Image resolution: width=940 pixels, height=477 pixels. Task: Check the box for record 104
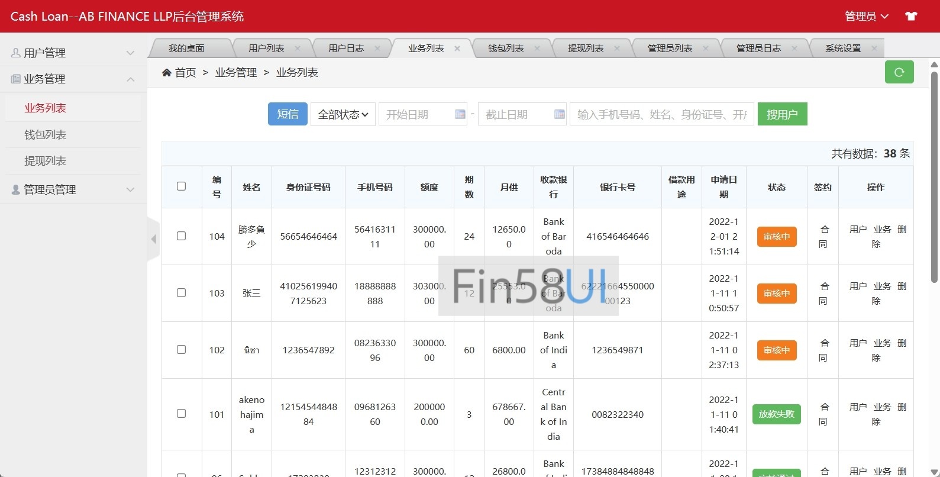[182, 236]
